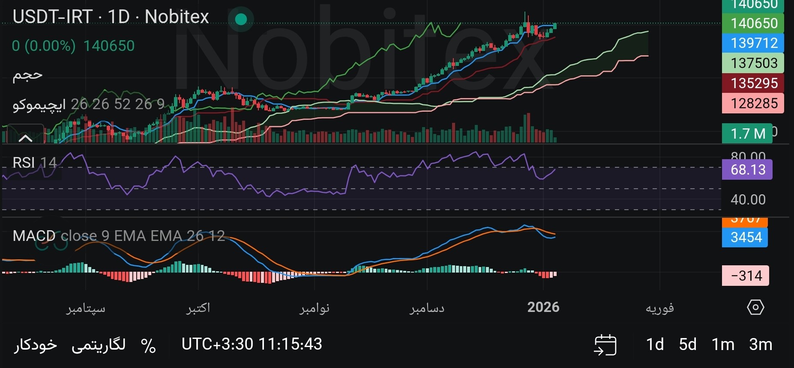The height and width of the screenshot is (368, 794).
Task: Click the blue 139712 price axis label
Action: pyautogui.click(x=753, y=43)
